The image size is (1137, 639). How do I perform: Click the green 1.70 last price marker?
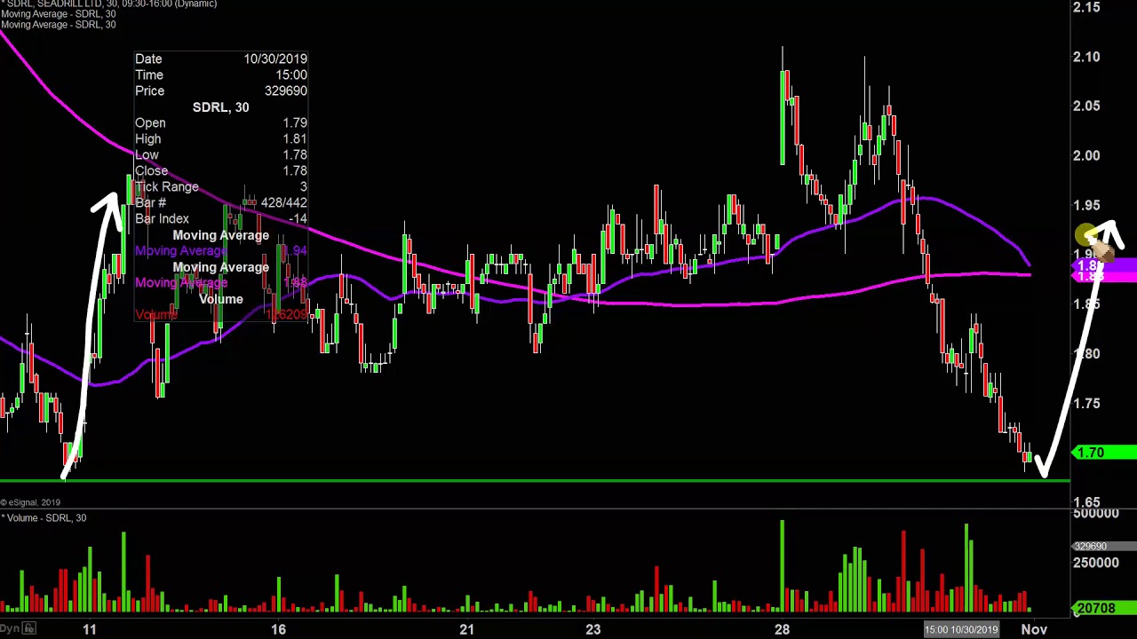[1105, 453]
